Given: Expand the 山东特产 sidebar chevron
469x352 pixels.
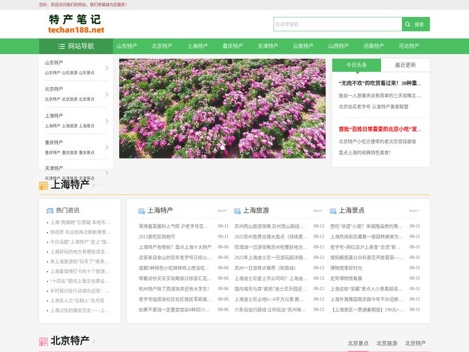Looking at the screenshot, I should coord(107,68).
